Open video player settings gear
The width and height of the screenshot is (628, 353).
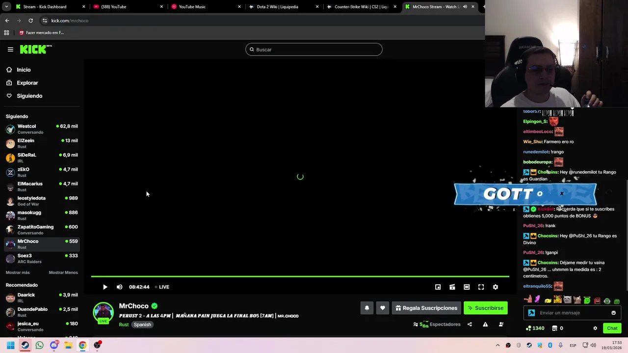pyautogui.click(x=496, y=287)
